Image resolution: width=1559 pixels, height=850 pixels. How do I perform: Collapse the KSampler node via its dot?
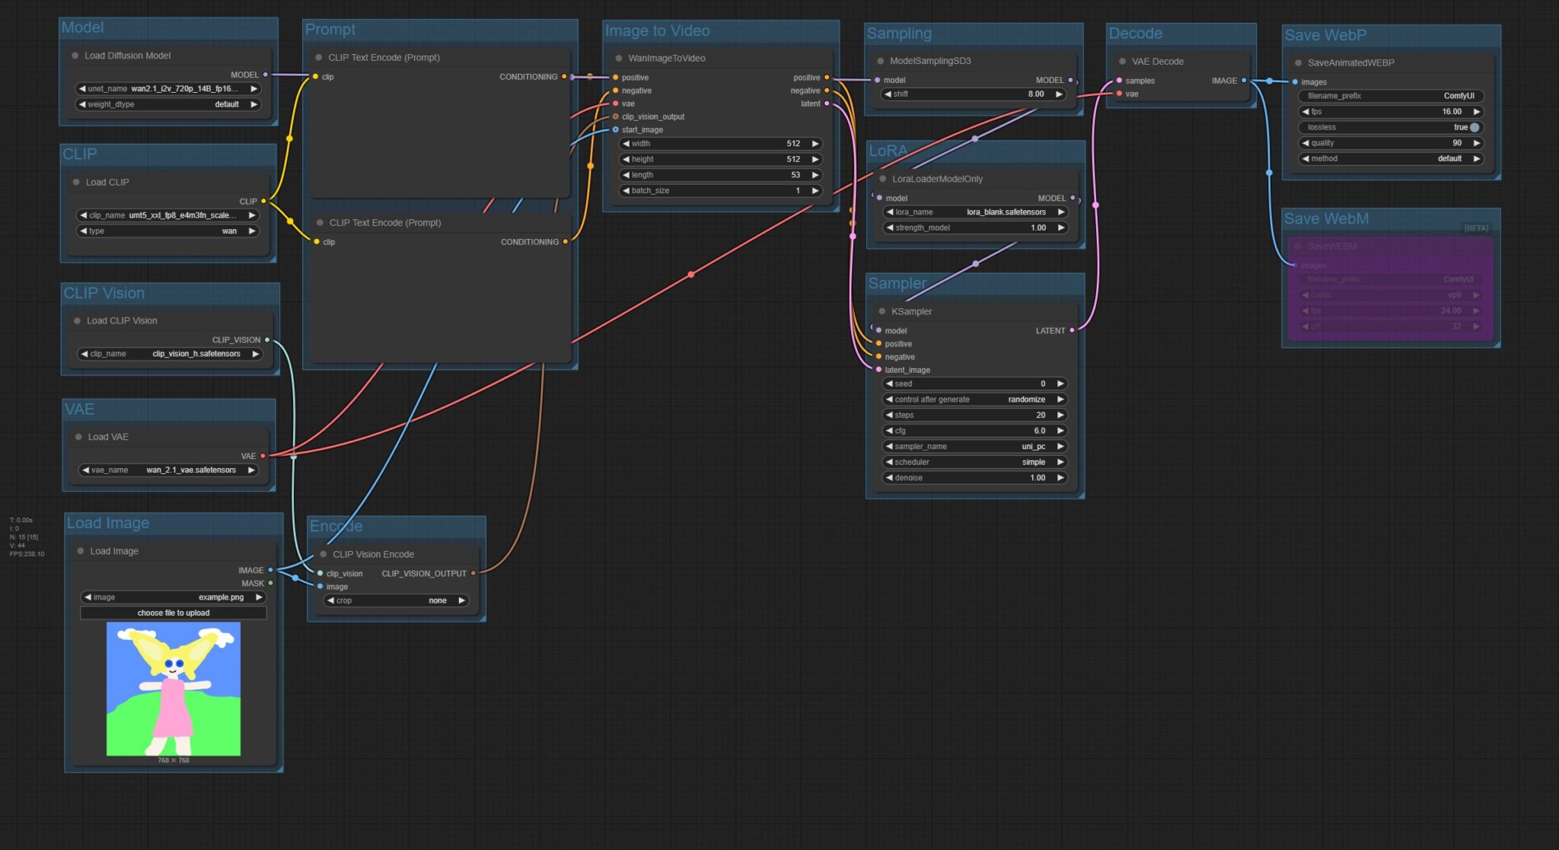point(882,311)
